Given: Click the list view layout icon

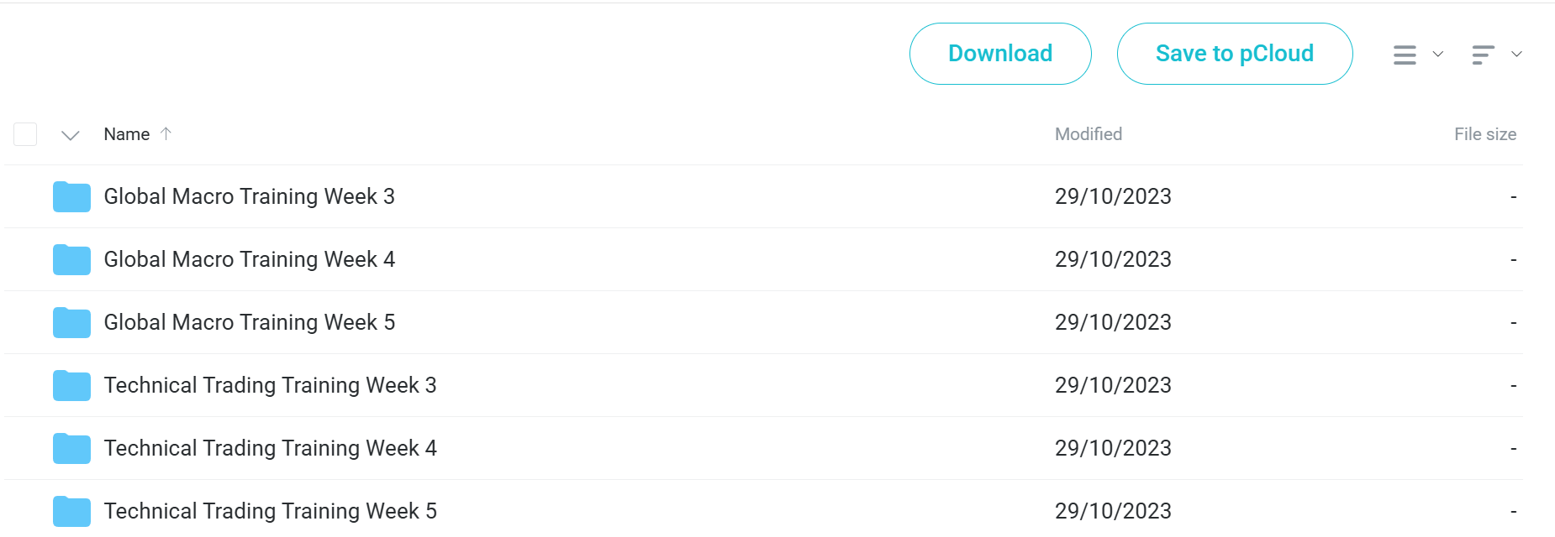Looking at the screenshot, I should (x=1405, y=55).
